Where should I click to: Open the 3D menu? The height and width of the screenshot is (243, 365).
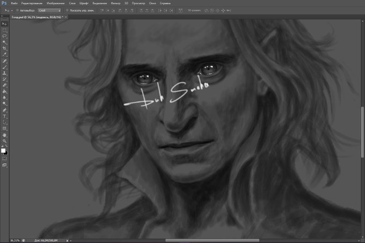click(x=126, y=3)
